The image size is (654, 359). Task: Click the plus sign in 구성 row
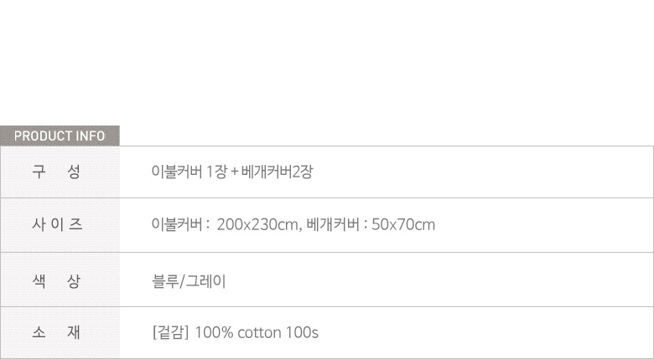click(x=234, y=172)
